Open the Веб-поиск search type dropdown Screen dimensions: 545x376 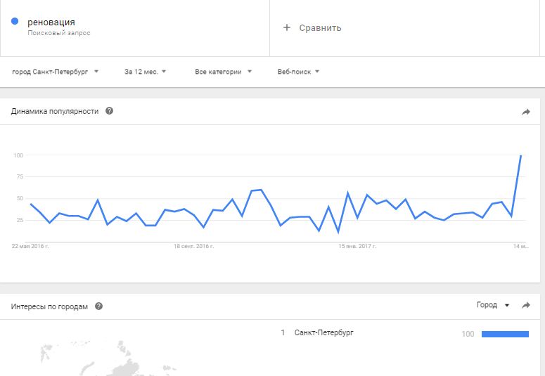tap(298, 71)
